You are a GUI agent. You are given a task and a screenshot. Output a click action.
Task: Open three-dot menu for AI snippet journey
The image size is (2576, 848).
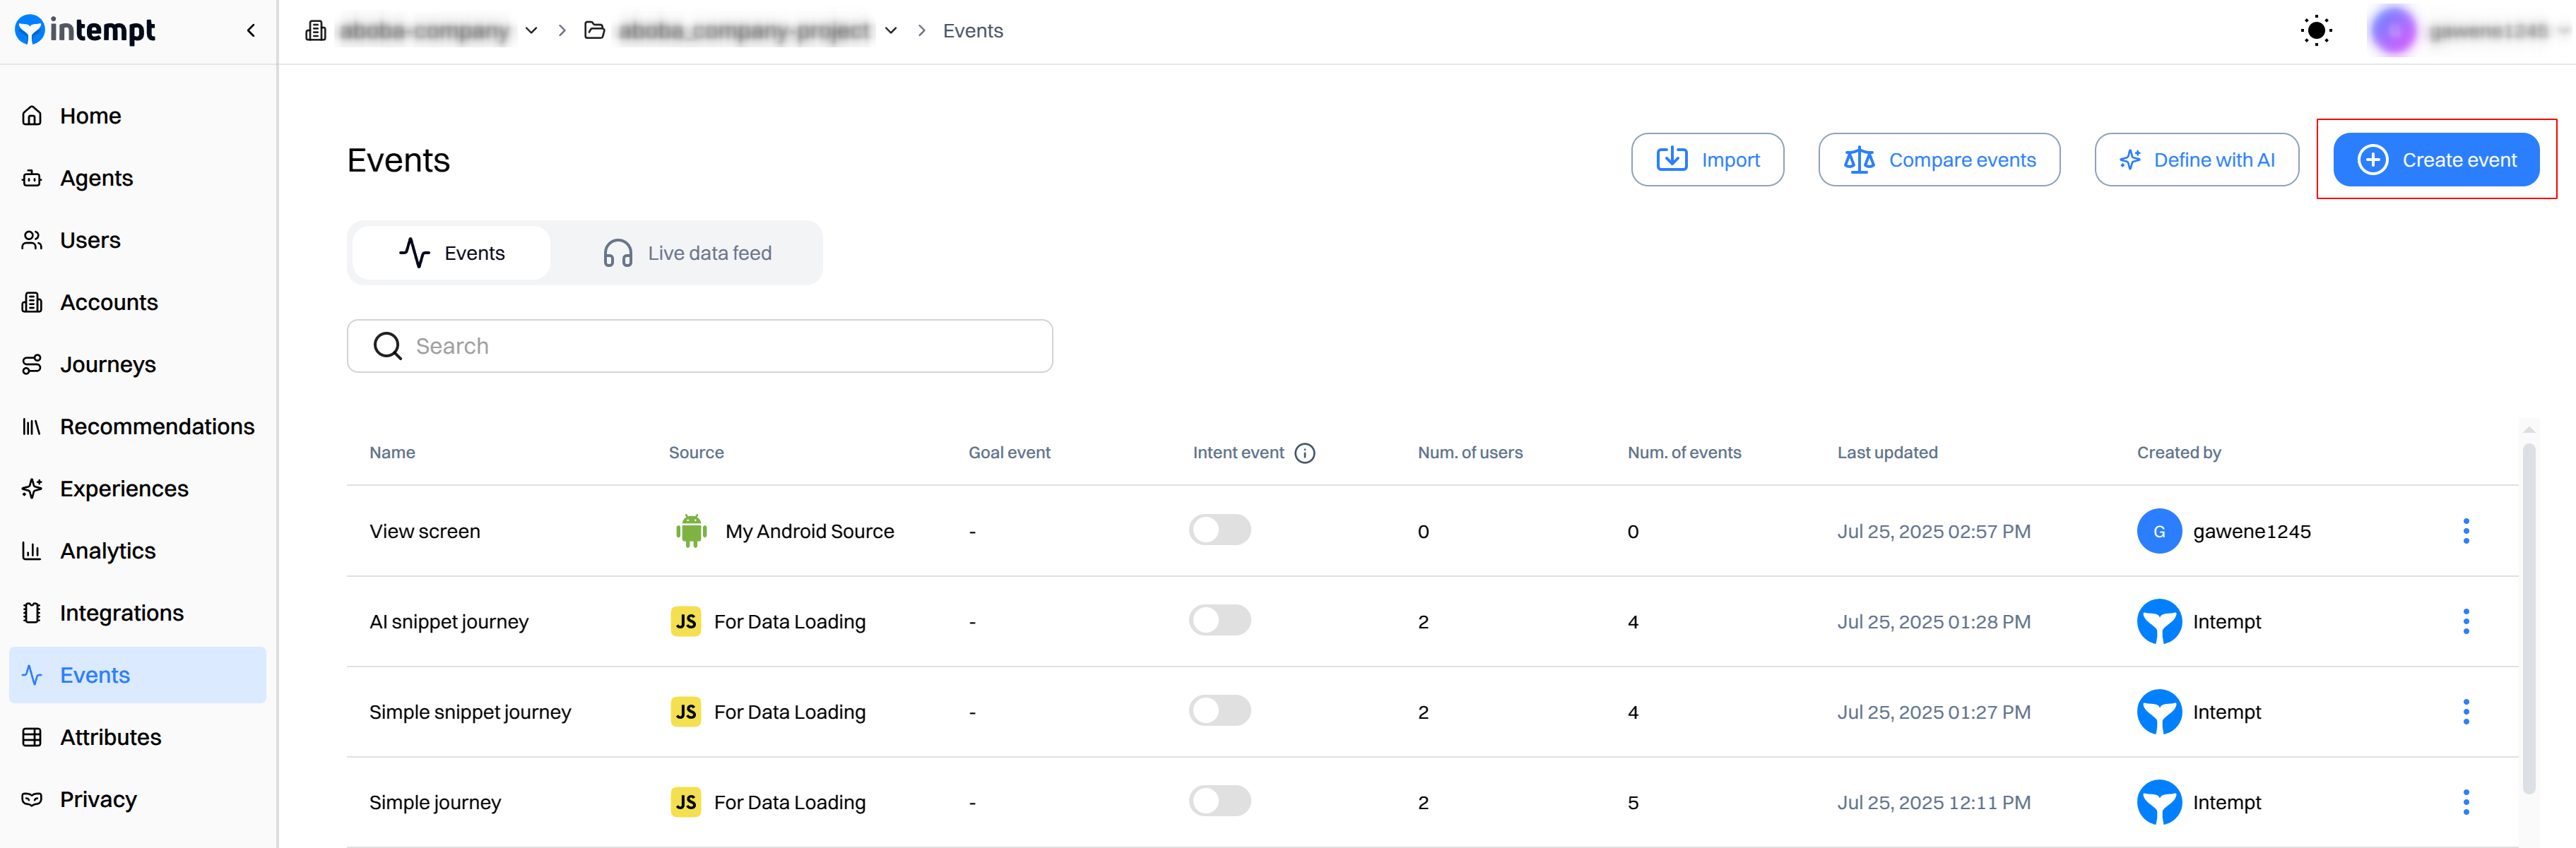coord(2465,621)
